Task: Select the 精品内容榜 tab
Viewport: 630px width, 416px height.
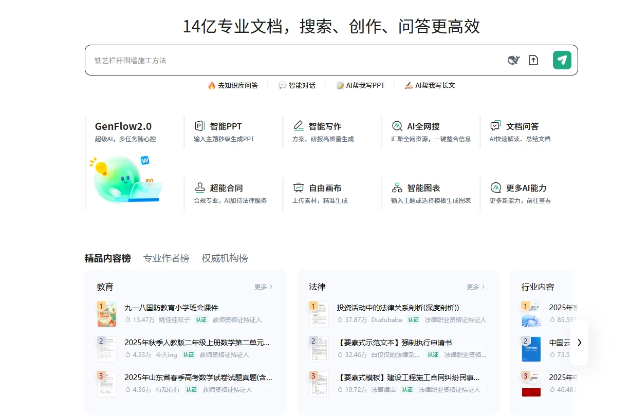Action: pos(107,258)
